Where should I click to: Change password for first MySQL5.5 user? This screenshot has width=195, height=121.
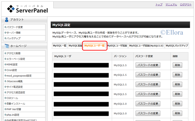coord(148,65)
